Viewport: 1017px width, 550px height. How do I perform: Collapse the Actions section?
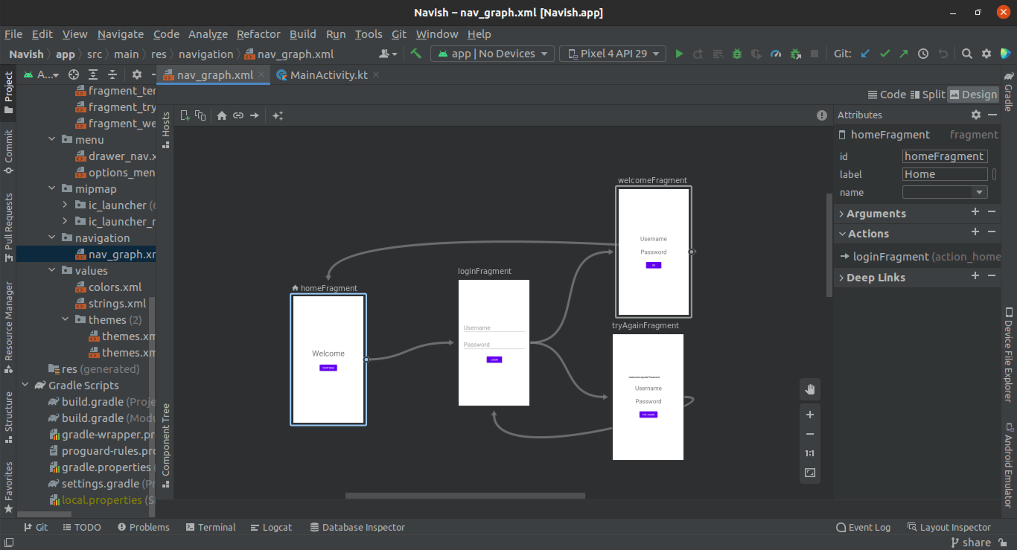(x=841, y=234)
